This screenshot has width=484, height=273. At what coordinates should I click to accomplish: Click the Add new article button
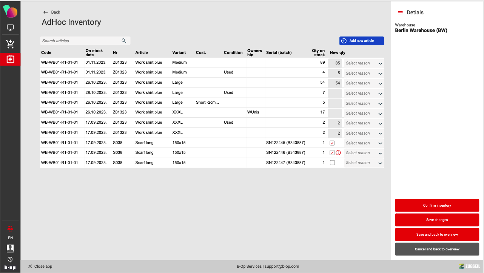click(x=361, y=41)
